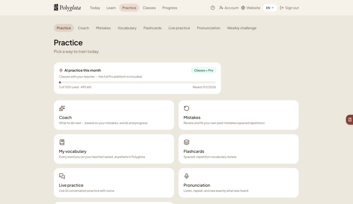353x204 pixels.
Task: Click the Coach sparkle icon
Action: click(x=62, y=109)
